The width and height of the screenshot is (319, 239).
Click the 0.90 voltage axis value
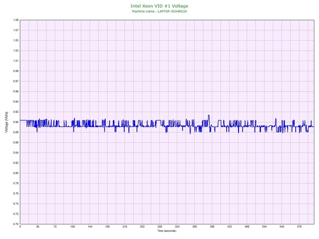[x=16, y=122]
